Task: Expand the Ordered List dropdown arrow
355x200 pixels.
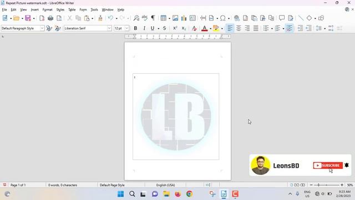Action: [283, 28]
